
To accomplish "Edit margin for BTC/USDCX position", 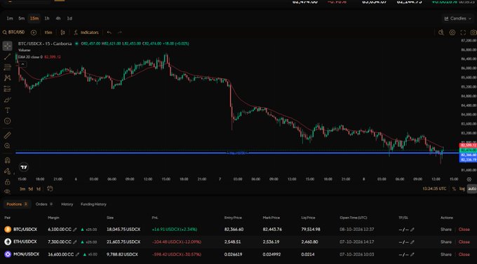I will (x=75, y=230).
